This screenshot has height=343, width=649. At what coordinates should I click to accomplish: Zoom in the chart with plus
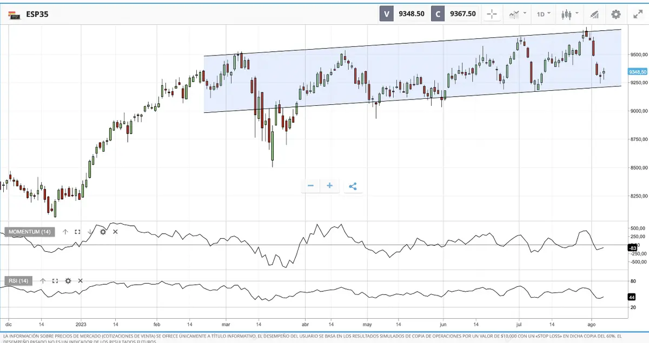pos(329,186)
